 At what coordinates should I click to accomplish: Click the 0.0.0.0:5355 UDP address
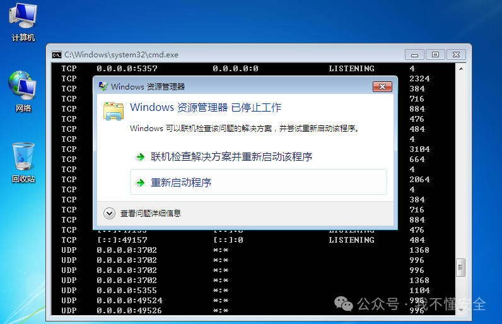[127, 291]
